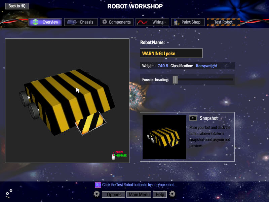Click the weight value 740.8
Image resolution: width=269 pixels, height=202 pixels.
pyautogui.click(x=163, y=66)
